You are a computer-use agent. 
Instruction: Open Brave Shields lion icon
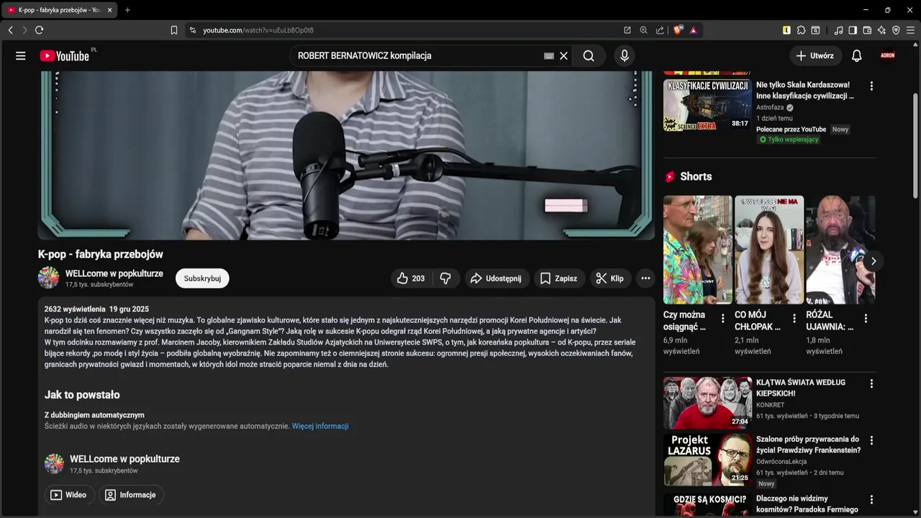coord(678,30)
